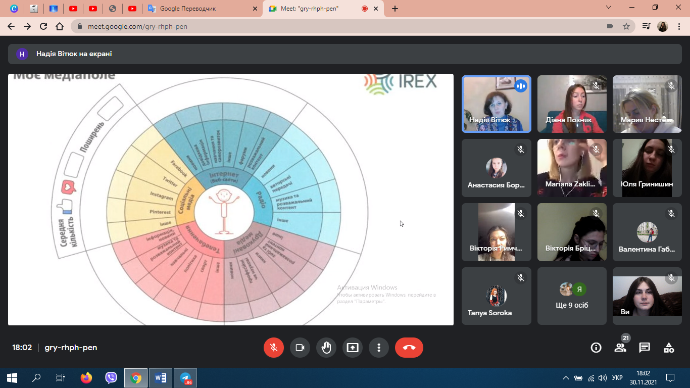Screen dimensions: 690x388
Task: Toggle the camera on or off
Action: (x=300, y=348)
